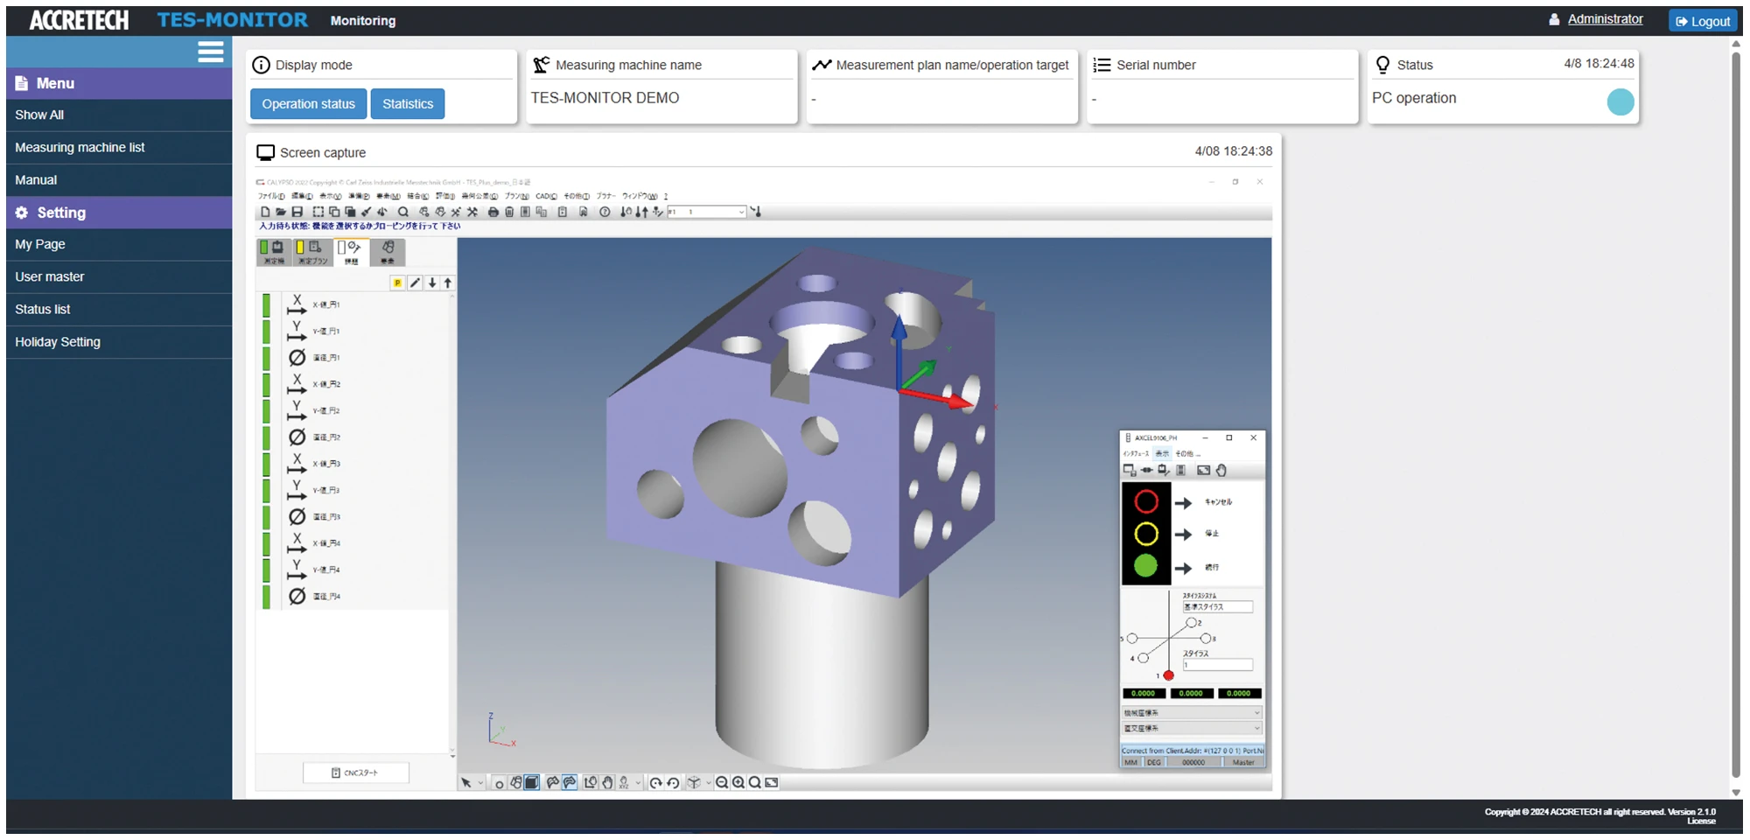Select stylus position 4 circle
1750x840 pixels.
tap(1143, 658)
